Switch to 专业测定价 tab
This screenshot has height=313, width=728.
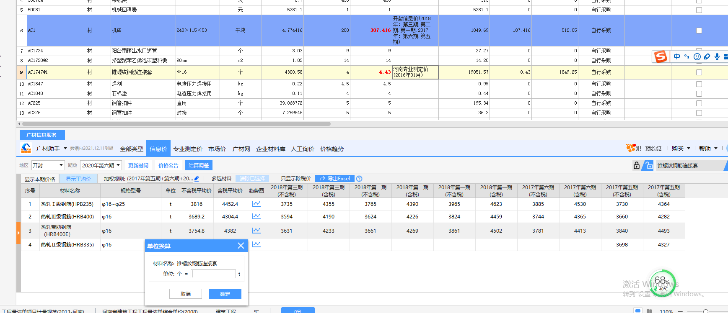click(188, 149)
